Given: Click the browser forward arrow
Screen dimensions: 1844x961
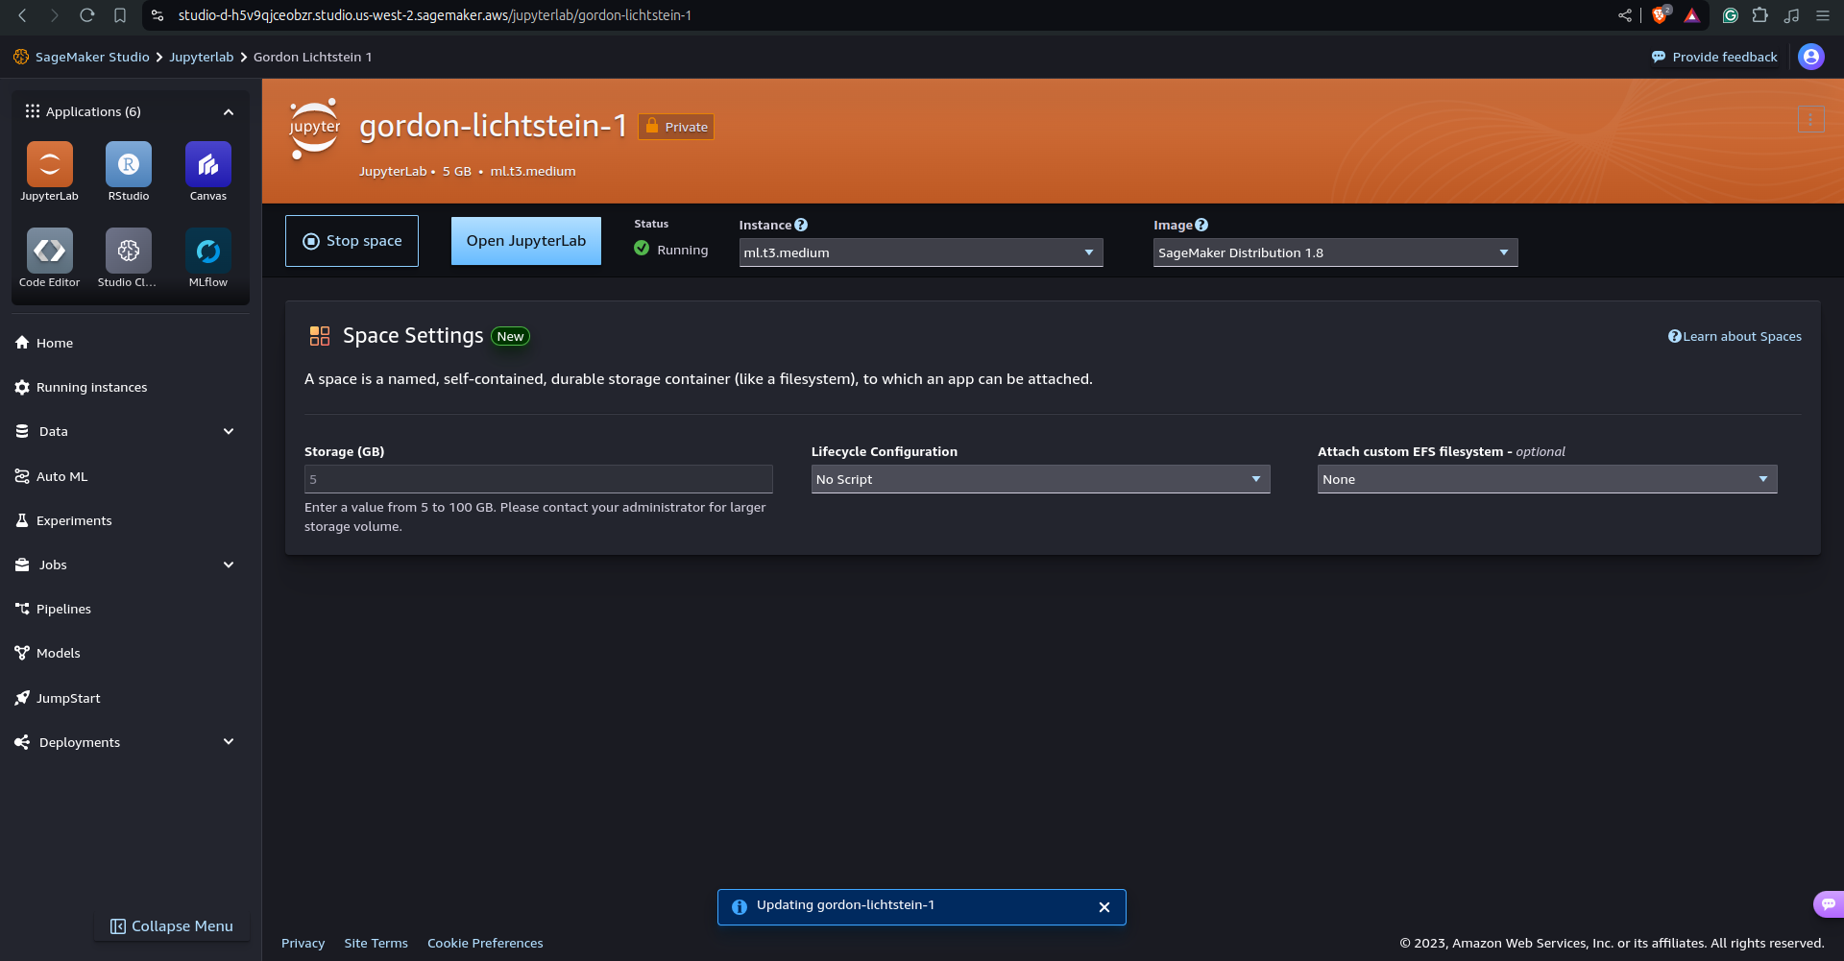Looking at the screenshot, I should [x=55, y=15].
